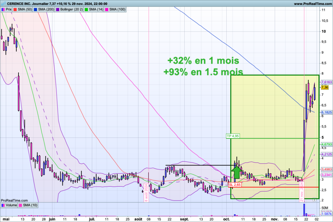Click the juin month label on the time axis

click(52, 219)
